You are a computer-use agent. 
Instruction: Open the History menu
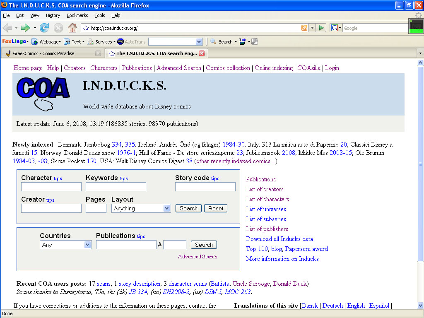click(x=53, y=15)
